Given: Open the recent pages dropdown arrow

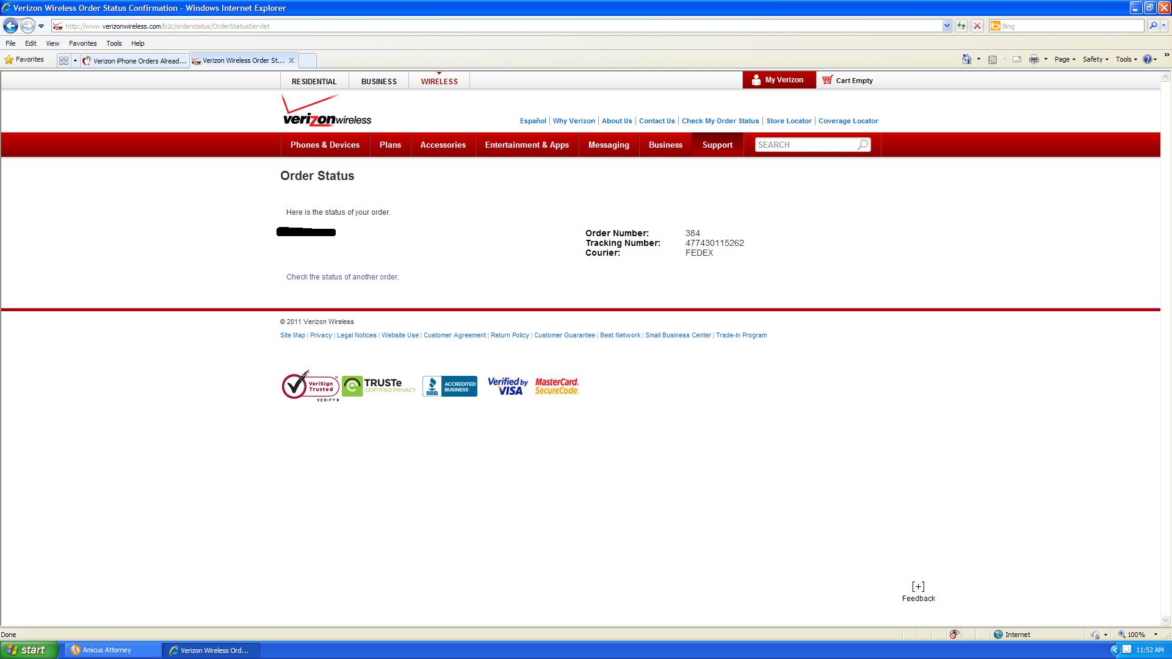Looking at the screenshot, I should 41,26.
